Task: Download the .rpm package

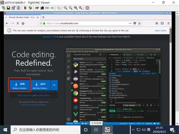Action: coord(41,85)
